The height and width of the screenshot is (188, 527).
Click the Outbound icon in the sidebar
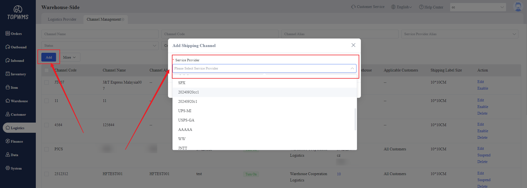(8, 47)
